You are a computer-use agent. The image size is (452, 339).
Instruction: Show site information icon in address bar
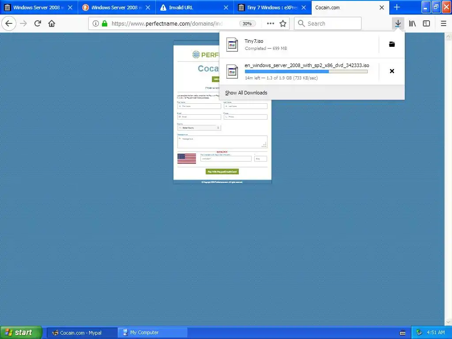[96, 23]
